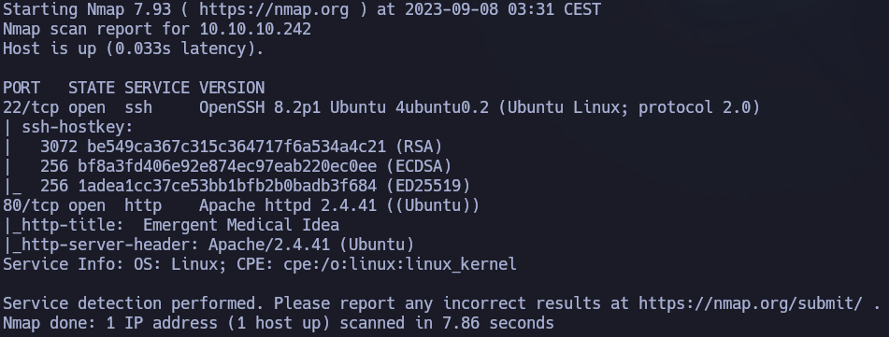Click the Apache httpd 2.4.41 text
This screenshot has width=889, height=337.
coord(287,205)
